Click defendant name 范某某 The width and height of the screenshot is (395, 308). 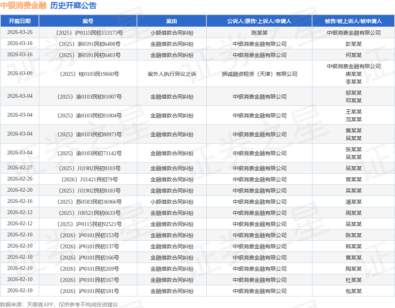(354, 119)
